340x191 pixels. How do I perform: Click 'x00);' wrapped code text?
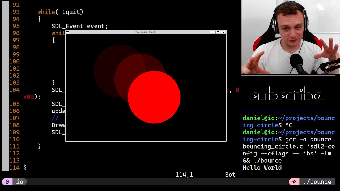32,97
